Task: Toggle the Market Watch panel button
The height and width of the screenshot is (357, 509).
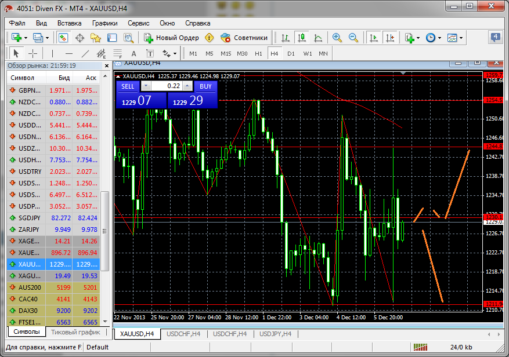Action: pos(63,38)
